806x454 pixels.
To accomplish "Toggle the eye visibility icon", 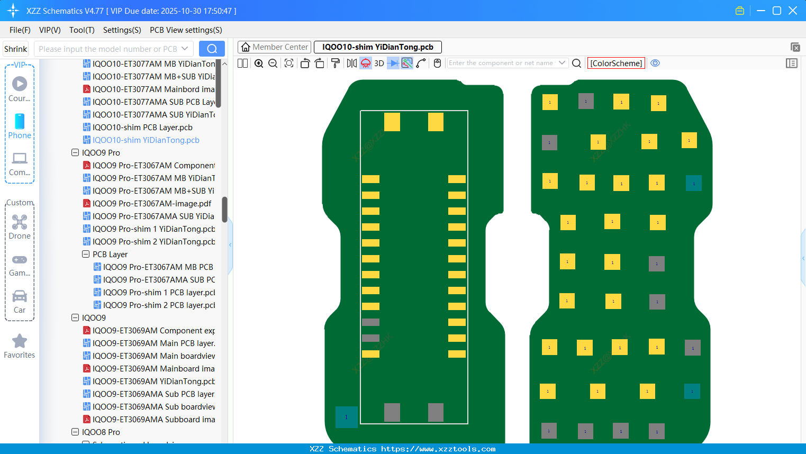I will coord(655,63).
